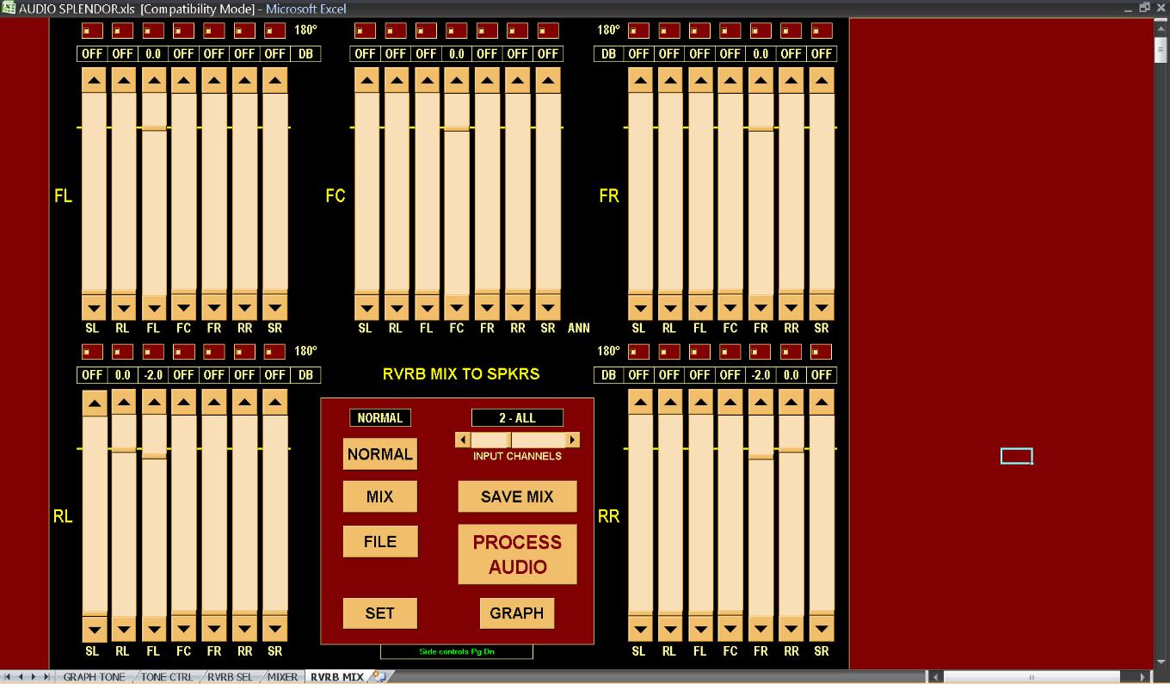Click up arrow above FL slider in FL group
The width and height of the screenshot is (1170, 684).
[x=153, y=81]
